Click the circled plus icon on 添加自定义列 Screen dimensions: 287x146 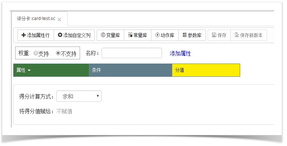60,35
